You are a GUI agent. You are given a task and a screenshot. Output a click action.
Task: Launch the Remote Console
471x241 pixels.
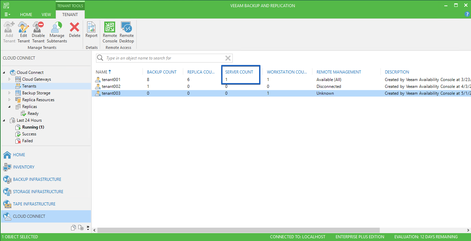click(110, 32)
